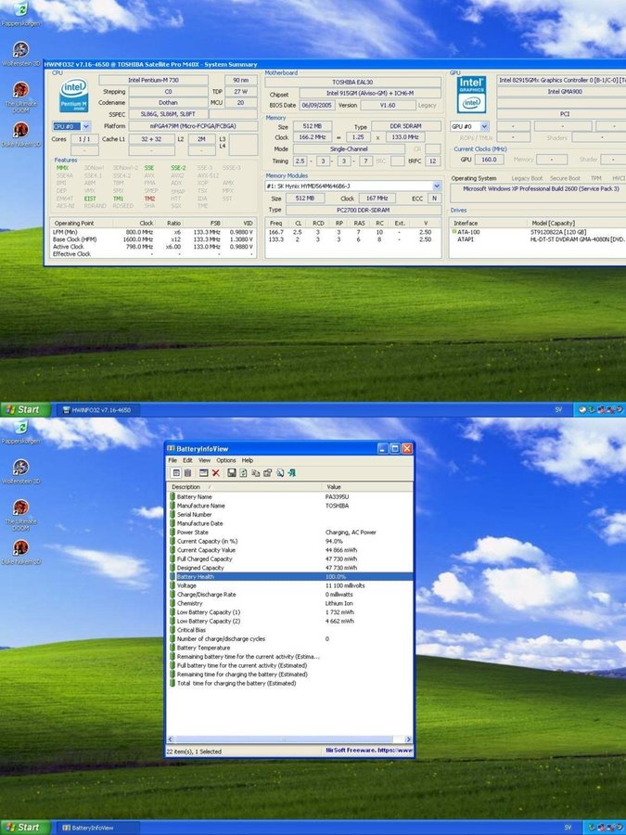Select Show Battery Log toolbar icon

tap(187, 473)
